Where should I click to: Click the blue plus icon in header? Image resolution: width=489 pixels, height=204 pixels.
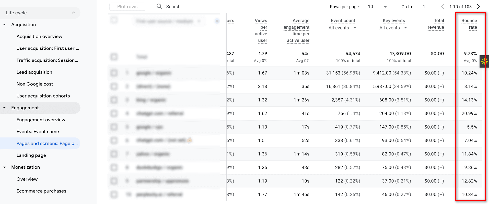tap(217, 21)
